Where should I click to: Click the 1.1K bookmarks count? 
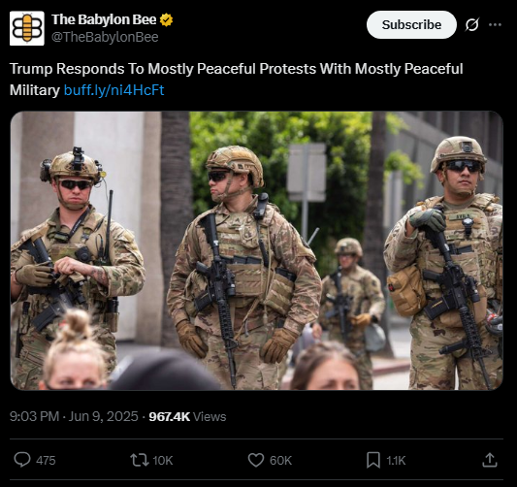396,460
